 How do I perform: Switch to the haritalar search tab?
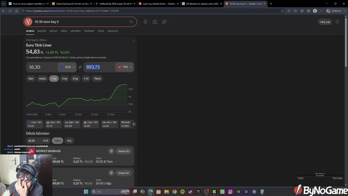89,31
